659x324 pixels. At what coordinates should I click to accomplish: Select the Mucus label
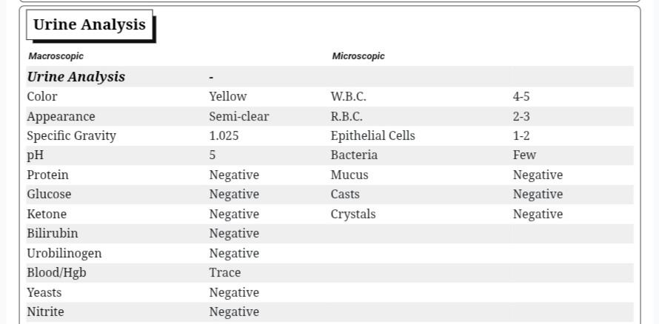[349, 175]
